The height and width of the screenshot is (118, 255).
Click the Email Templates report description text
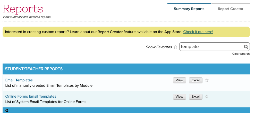(x=49, y=85)
